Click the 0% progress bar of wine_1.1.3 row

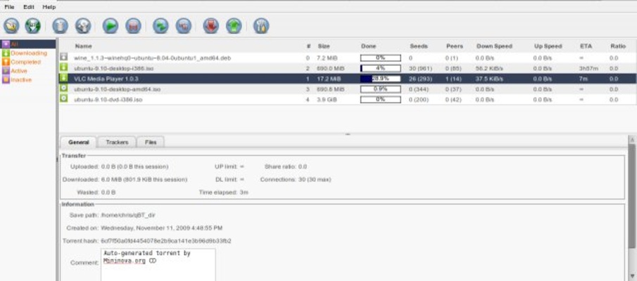coord(380,58)
